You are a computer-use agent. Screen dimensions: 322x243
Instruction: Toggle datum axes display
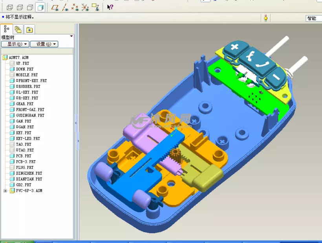click(65, 7)
